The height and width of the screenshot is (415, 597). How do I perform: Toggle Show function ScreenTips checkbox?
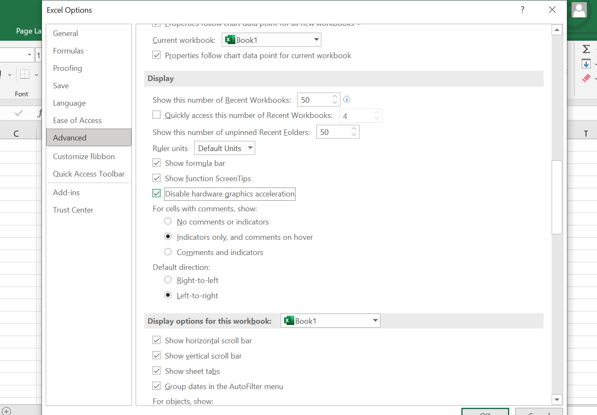[156, 178]
